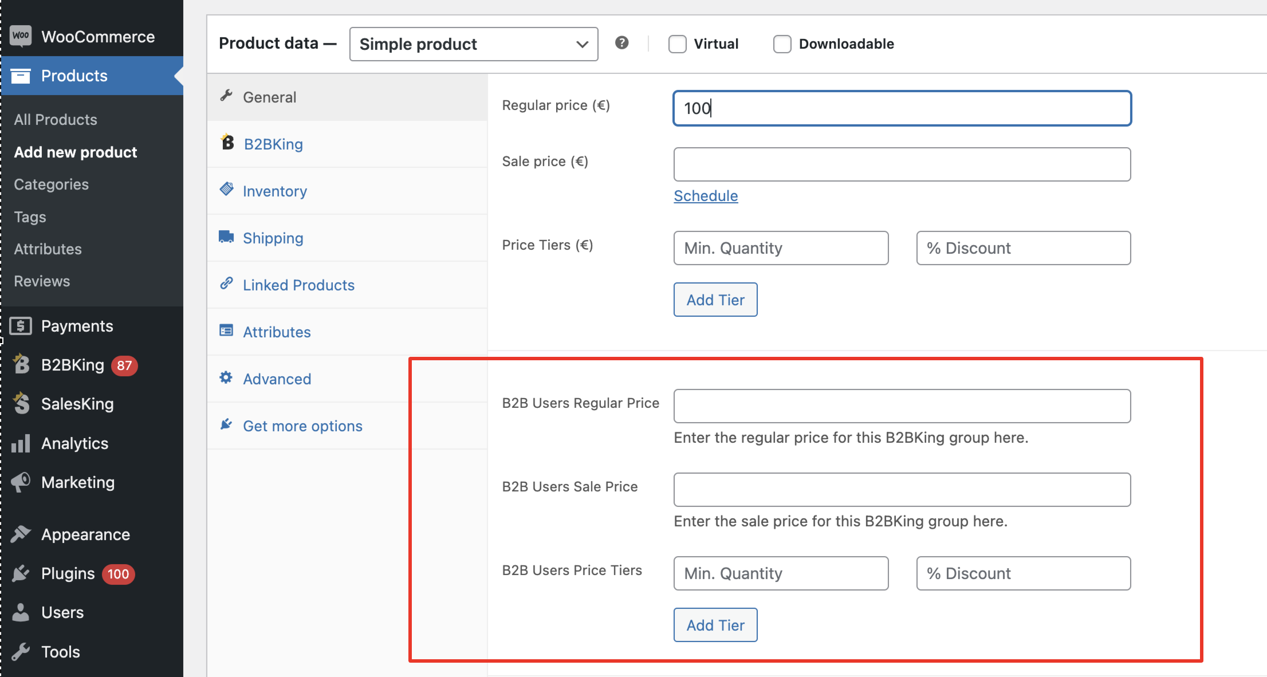Click the Plugins plug icon
The height and width of the screenshot is (677, 1267).
coord(21,573)
